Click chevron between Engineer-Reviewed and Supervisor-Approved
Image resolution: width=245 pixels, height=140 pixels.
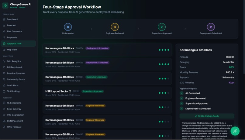(x=138, y=29)
